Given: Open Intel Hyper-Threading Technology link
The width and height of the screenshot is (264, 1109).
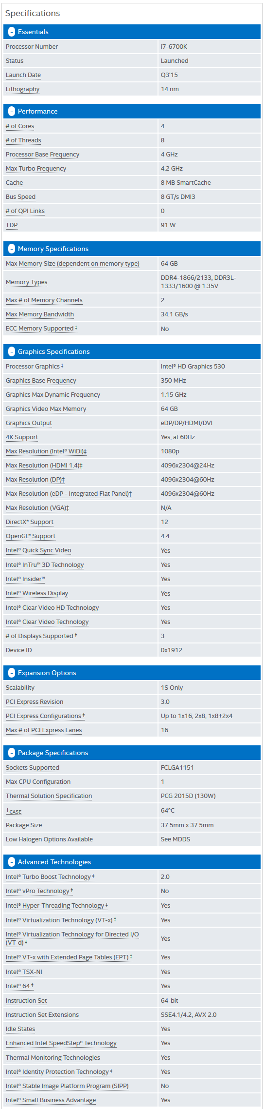Looking at the screenshot, I should coord(55,906).
